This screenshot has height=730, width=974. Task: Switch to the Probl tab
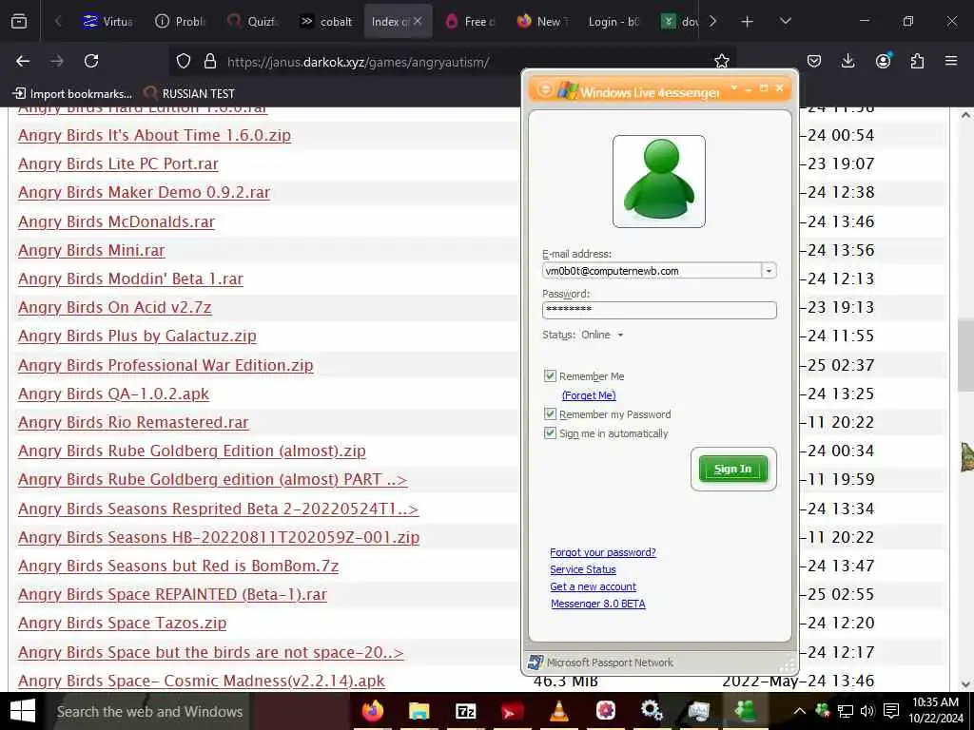tap(180, 22)
